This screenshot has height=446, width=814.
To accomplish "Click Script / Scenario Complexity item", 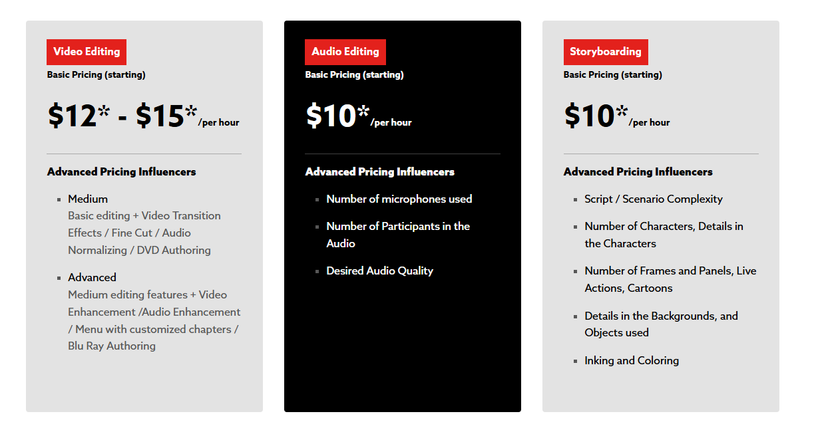I will point(653,199).
